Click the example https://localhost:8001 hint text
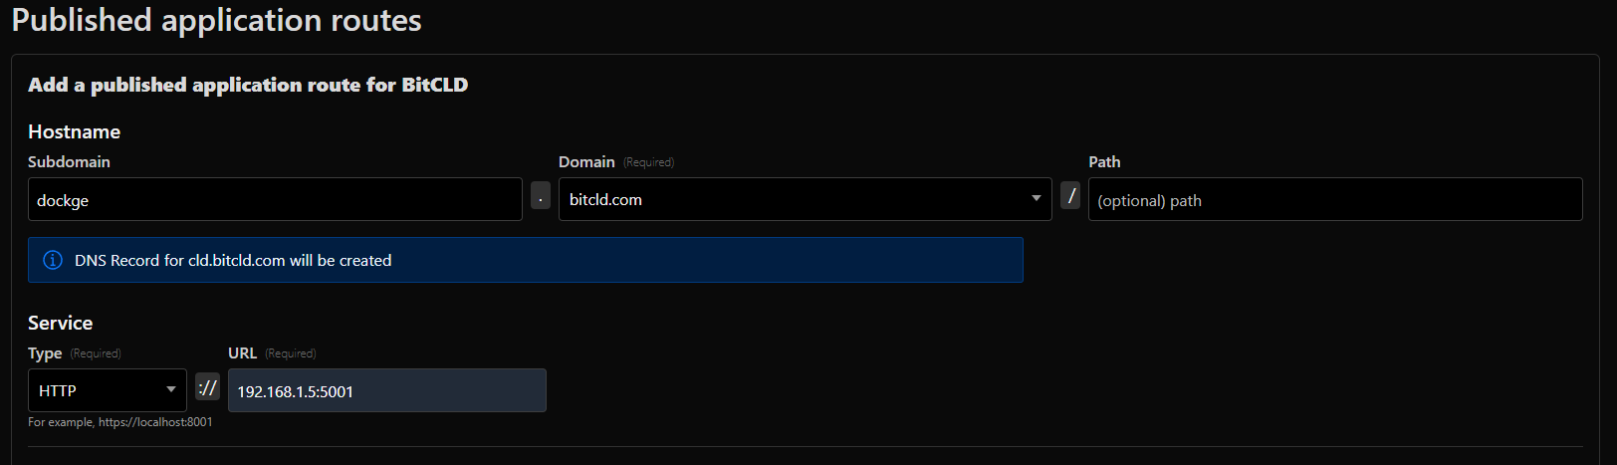 pos(119,422)
